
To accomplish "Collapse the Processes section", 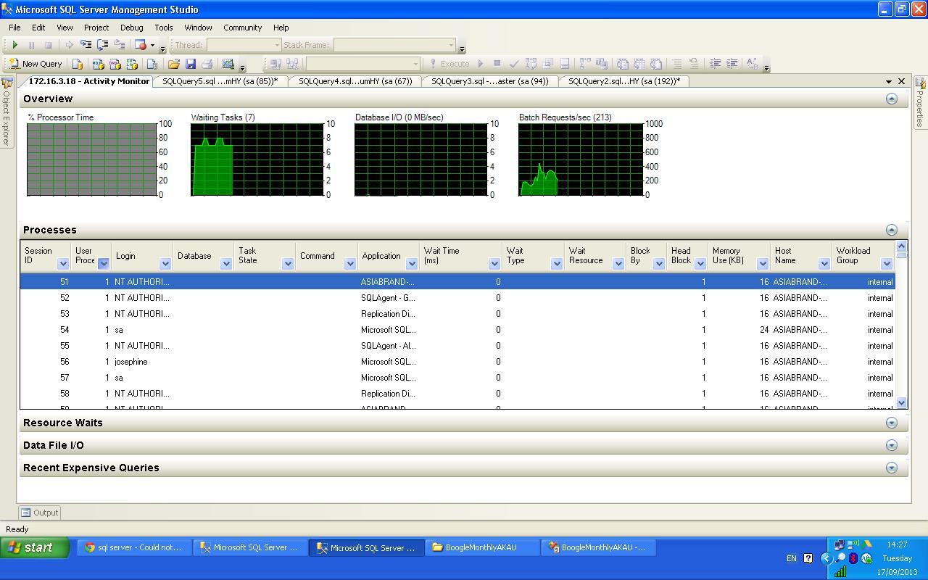I will [x=892, y=230].
